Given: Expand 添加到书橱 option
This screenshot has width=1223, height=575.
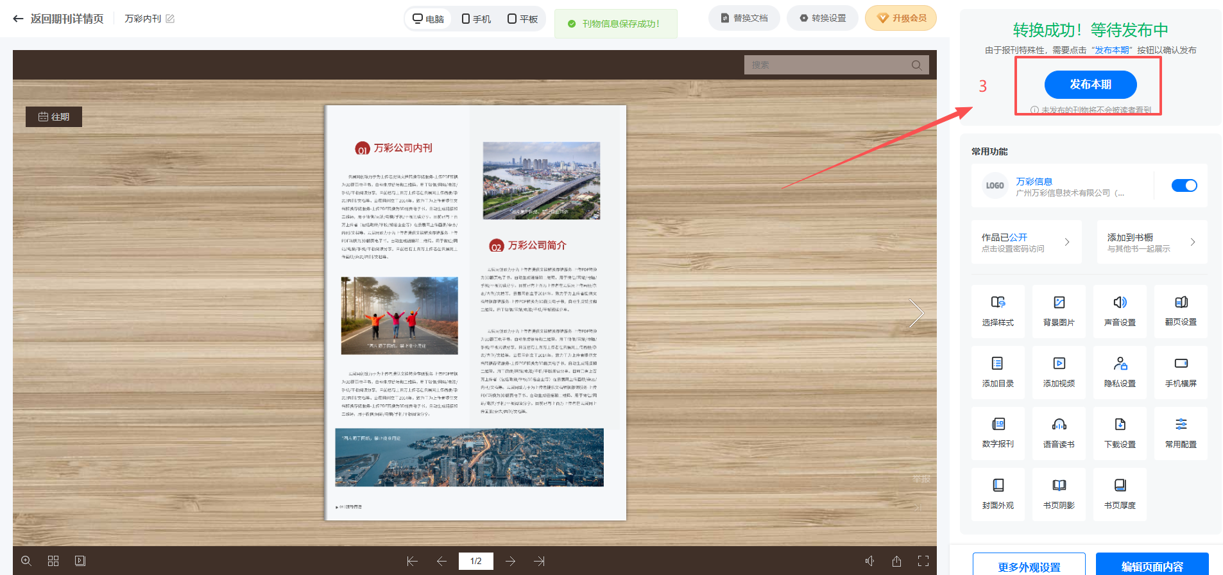Looking at the screenshot, I should coord(1152,242).
